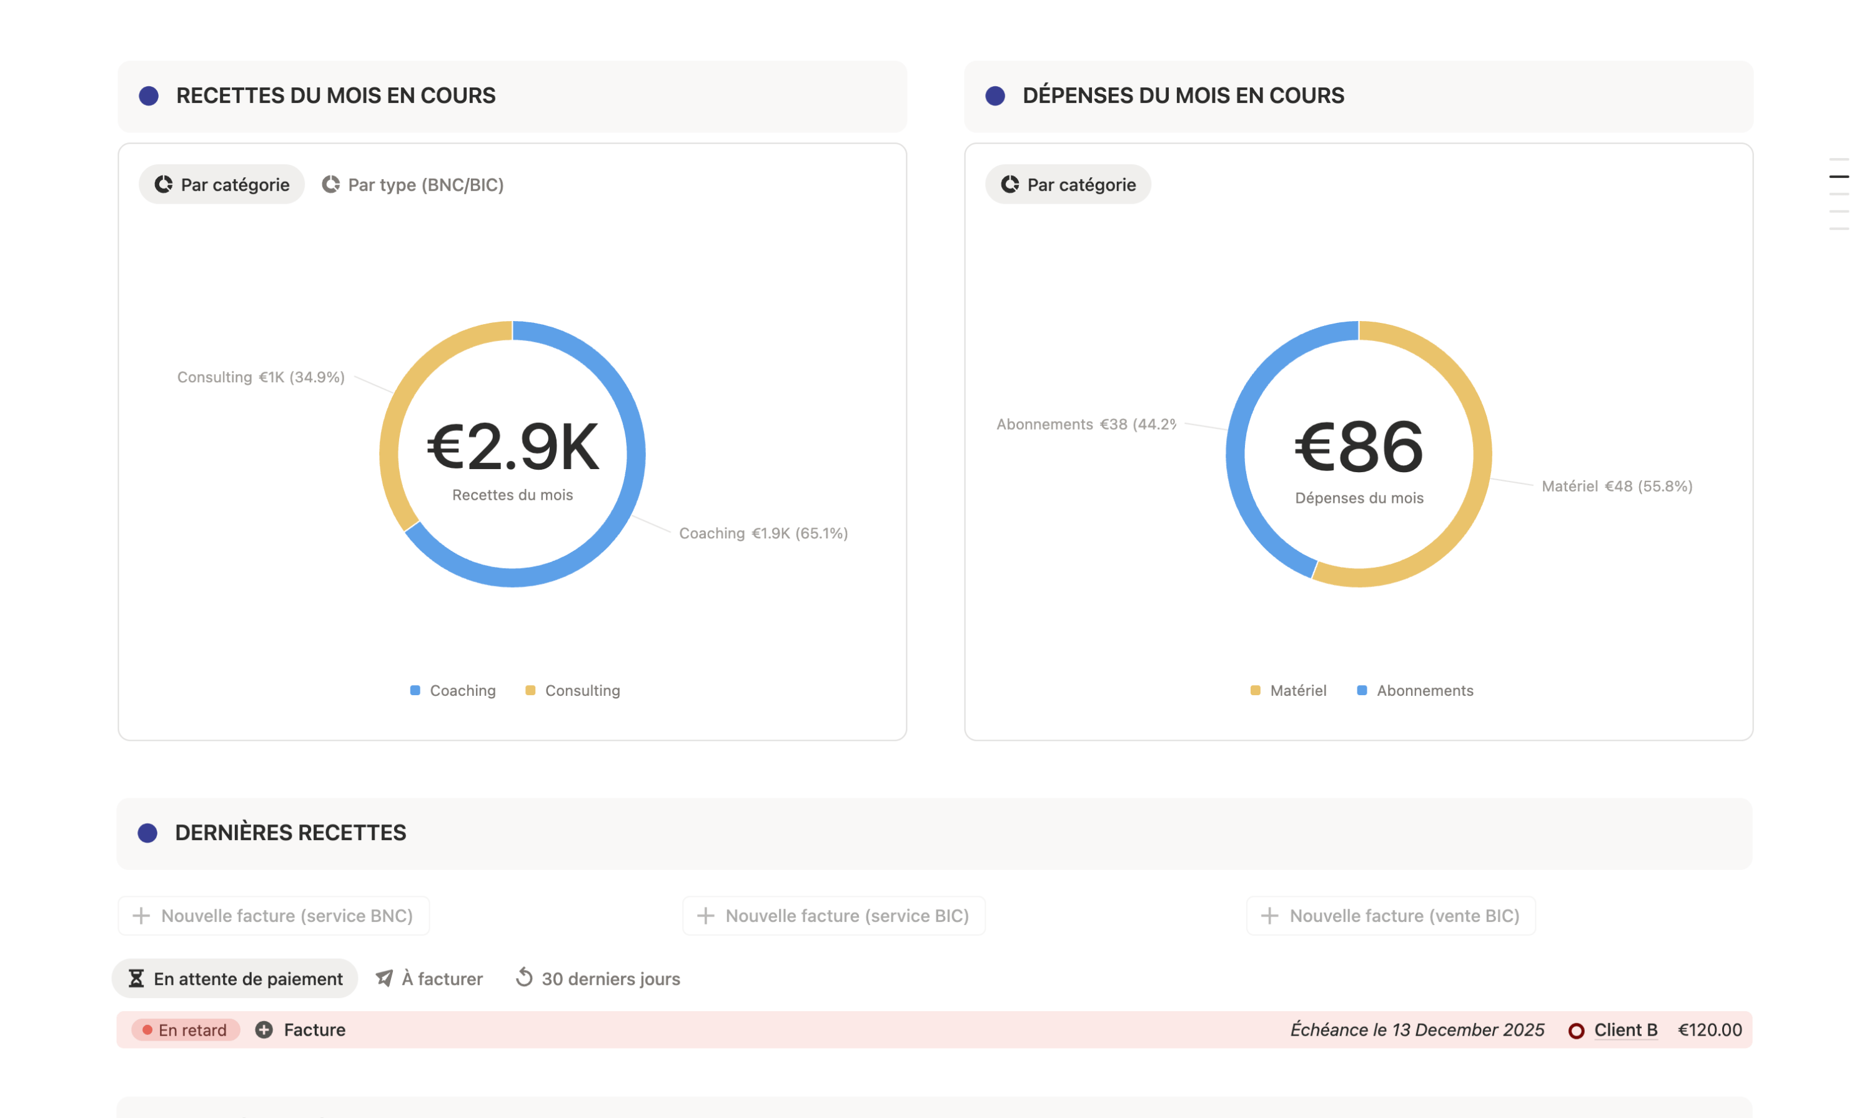Viewport: 1874px width, 1118px height.
Task: Click the paper plane icon next to À facturer
Action: pyautogui.click(x=384, y=978)
